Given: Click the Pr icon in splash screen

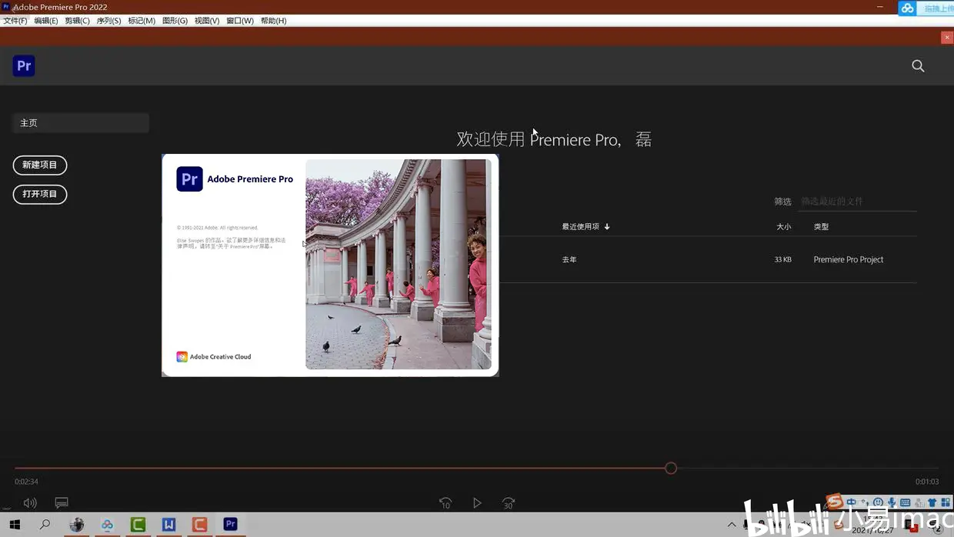Looking at the screenshot, I should coord(189,178).
